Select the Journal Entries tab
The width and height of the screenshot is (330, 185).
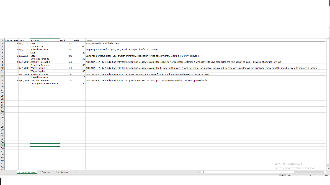[27, 172]
